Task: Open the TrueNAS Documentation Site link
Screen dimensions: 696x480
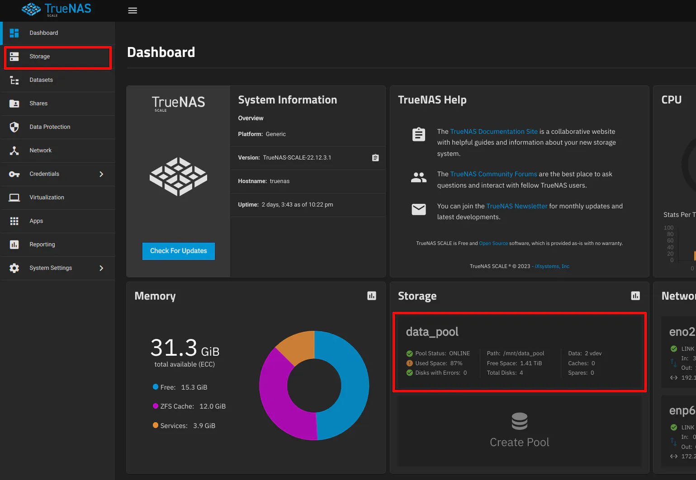Action: pos(494,132)
